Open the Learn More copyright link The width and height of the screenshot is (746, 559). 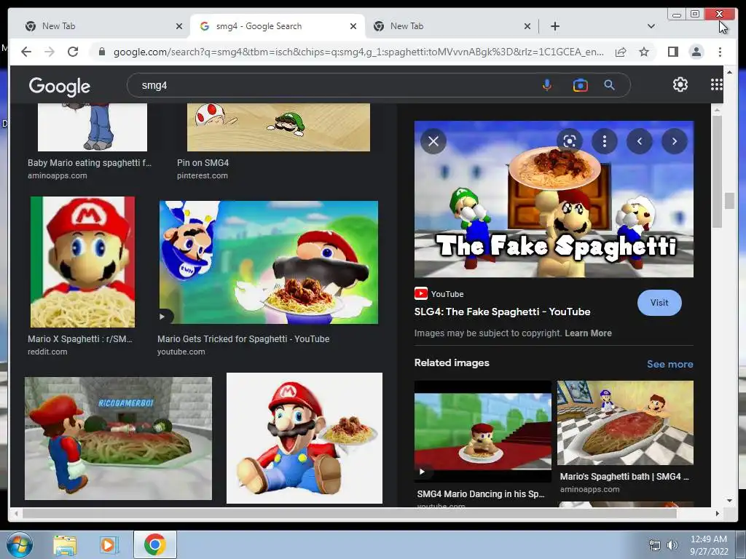588,333
